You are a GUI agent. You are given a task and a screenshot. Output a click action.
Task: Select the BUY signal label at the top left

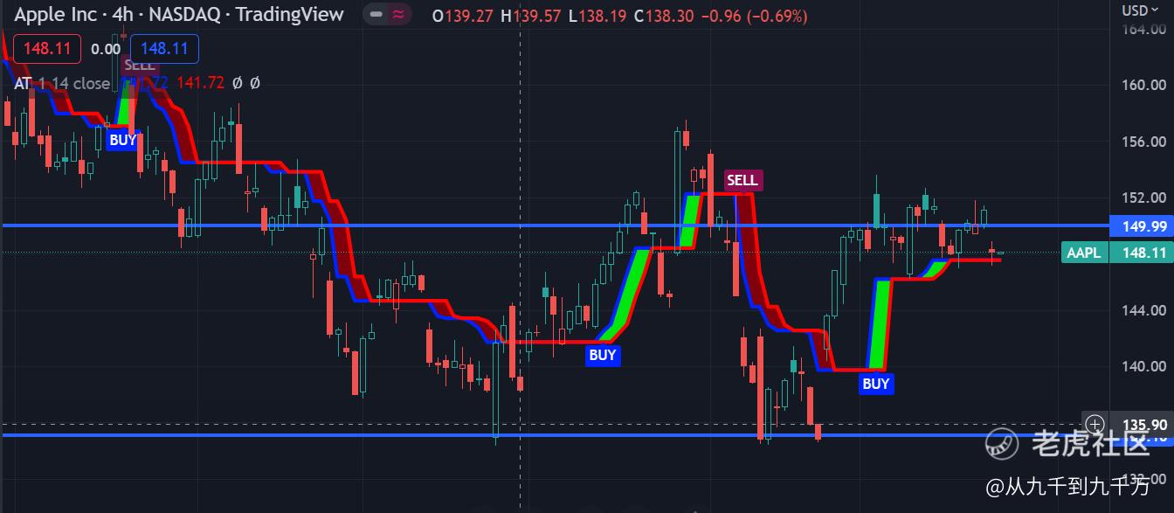[x=123, y=140]
